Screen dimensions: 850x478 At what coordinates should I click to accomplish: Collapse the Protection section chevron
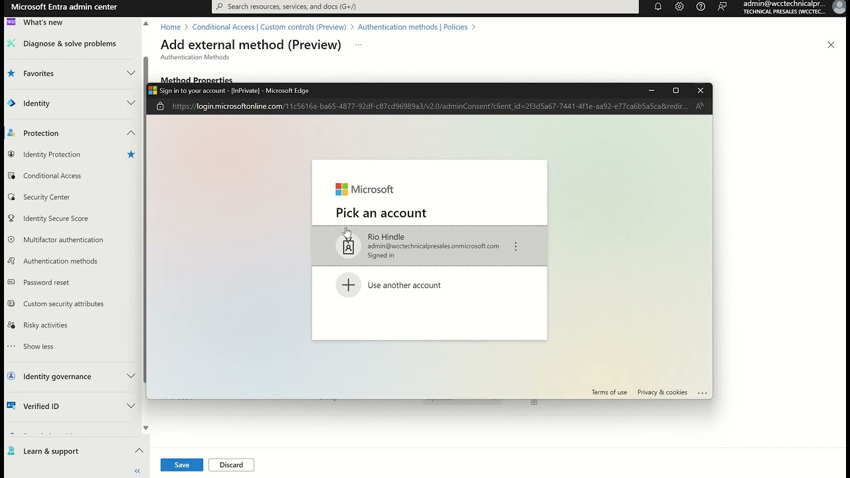[x=131, y=133]
